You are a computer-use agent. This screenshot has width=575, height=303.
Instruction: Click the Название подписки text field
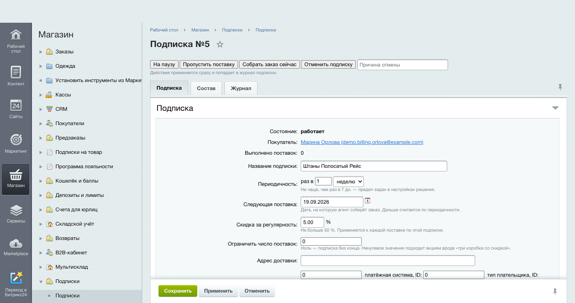click(x=374, y=166)
